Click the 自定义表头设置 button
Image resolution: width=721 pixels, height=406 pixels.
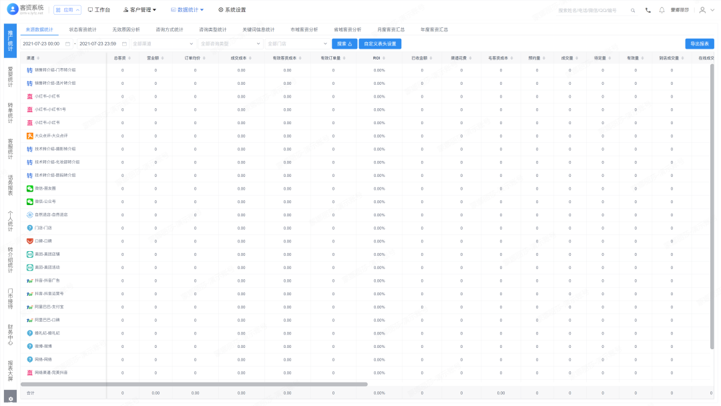[380, 43]
